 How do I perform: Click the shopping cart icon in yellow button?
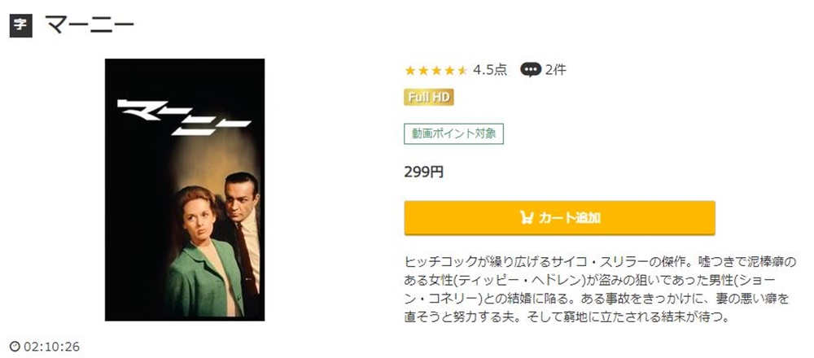[x=527, y=217]
